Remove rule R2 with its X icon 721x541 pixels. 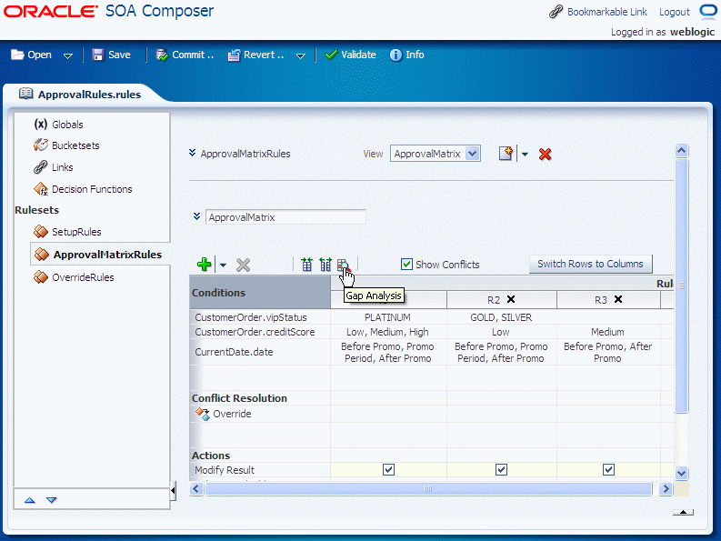511,299
